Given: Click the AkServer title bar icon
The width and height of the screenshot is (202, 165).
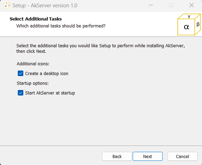Looking at the screenshot, I should (6, 6).
